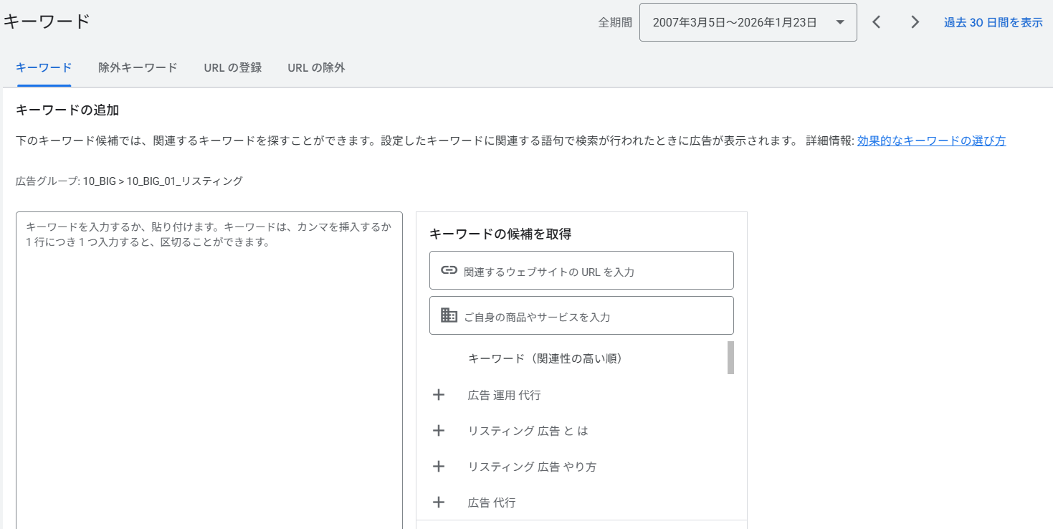
Task: Click 過去 30 日間を表示 link
Action: click(x=993, y=22)
